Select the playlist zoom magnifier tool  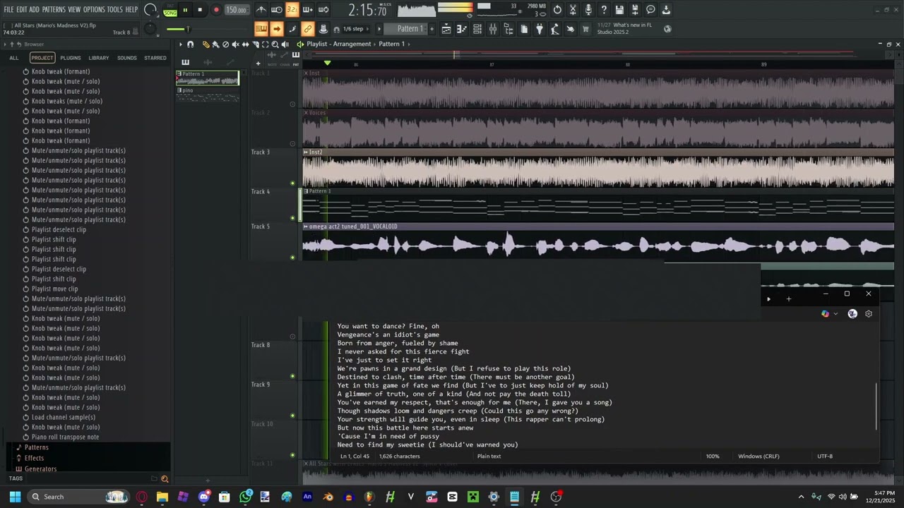tap(275, 44)
